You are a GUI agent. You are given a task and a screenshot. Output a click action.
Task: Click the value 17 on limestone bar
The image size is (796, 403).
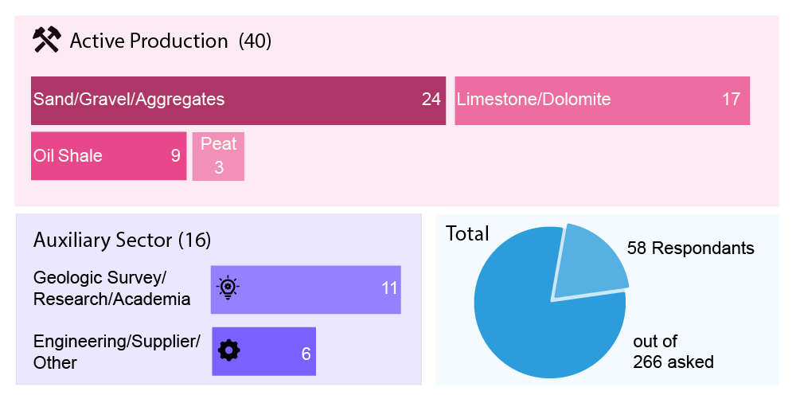[x=731, y=100]
